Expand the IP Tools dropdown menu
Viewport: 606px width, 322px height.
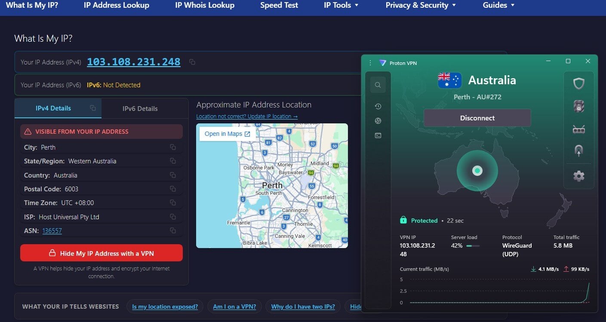tap(341, 5)
